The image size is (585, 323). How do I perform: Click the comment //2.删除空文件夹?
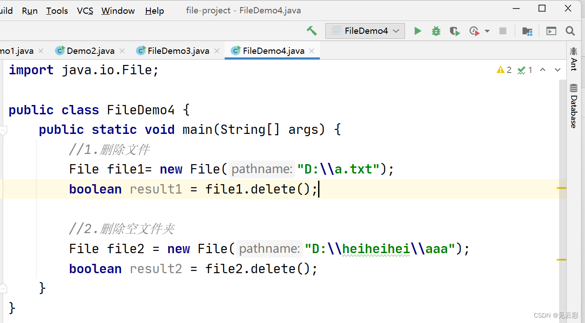coord(121,229)
